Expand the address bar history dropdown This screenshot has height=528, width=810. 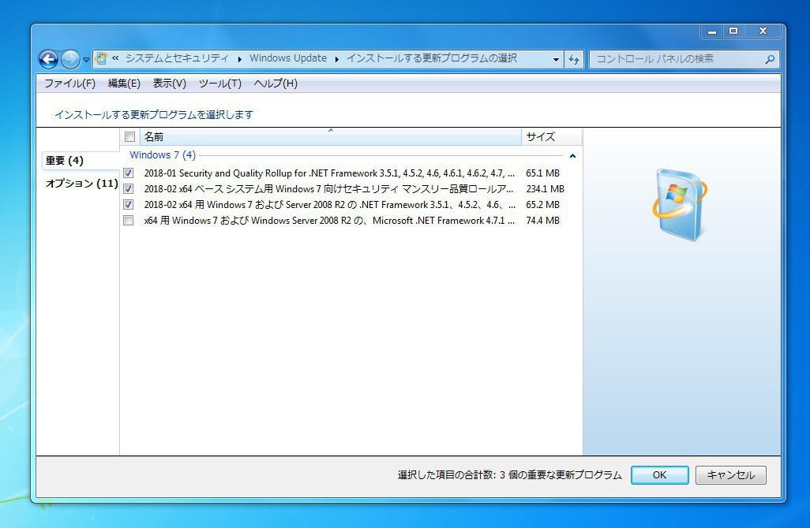pyautogui.click(x=556, y=59)
